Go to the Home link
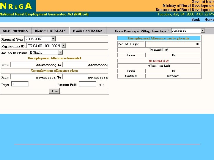The height and width of the screenshot is (160, 214). click(209, 20)
